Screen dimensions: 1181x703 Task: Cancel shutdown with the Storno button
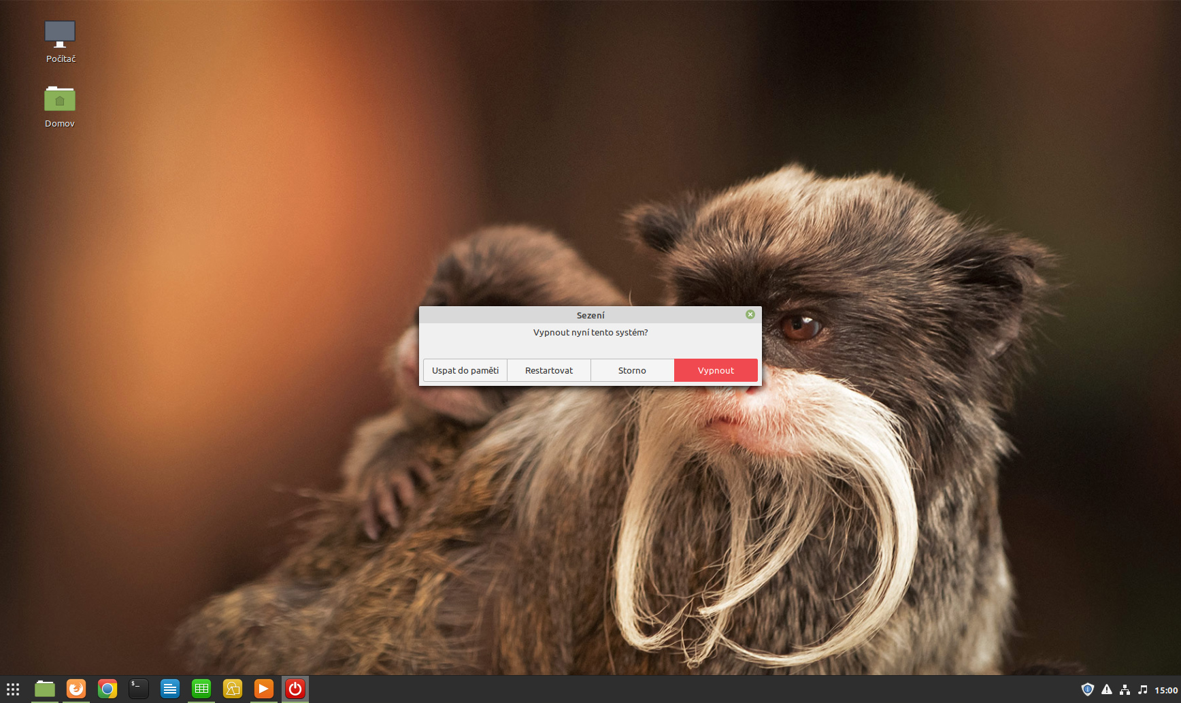632,370
